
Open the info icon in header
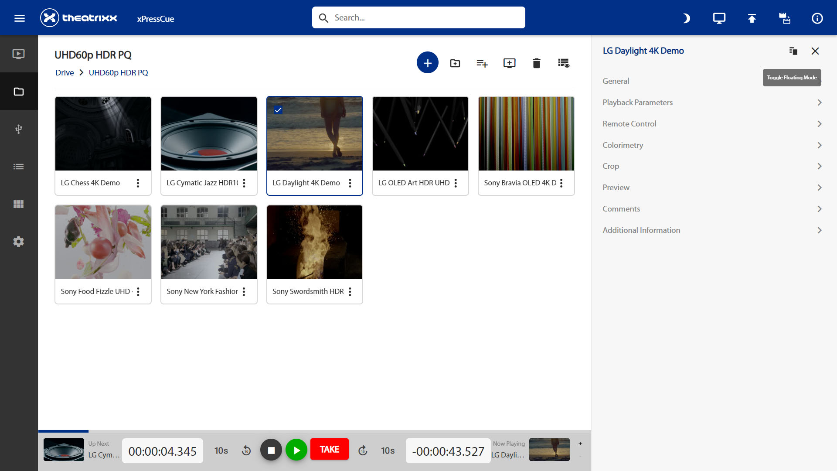click(817, 18)
